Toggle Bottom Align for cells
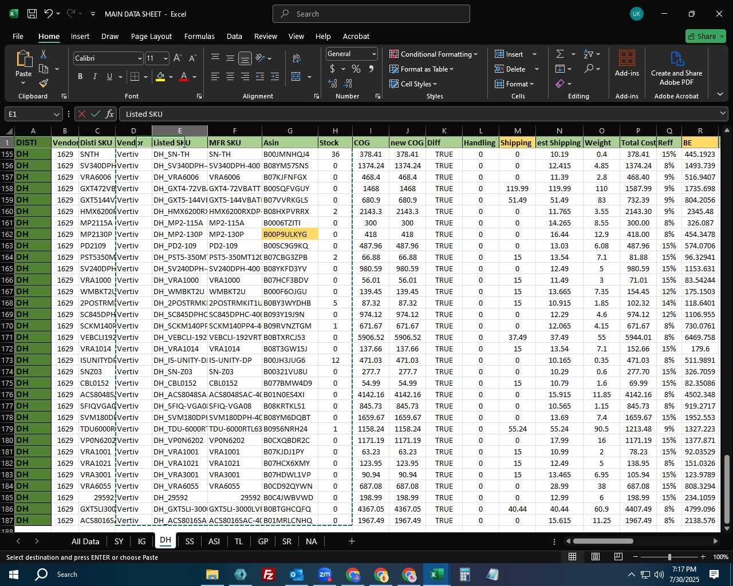 tap(245, 58)
